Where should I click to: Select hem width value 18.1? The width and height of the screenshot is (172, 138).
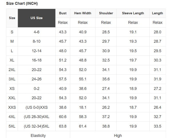(x=83, y=107)
